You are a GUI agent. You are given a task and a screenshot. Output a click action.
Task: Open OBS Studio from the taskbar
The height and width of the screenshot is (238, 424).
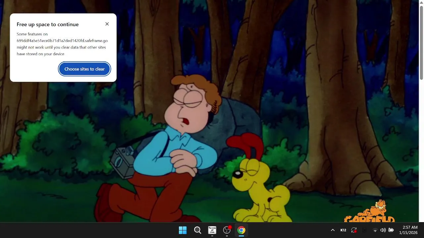pyautogui.click(x=227, y=230)
